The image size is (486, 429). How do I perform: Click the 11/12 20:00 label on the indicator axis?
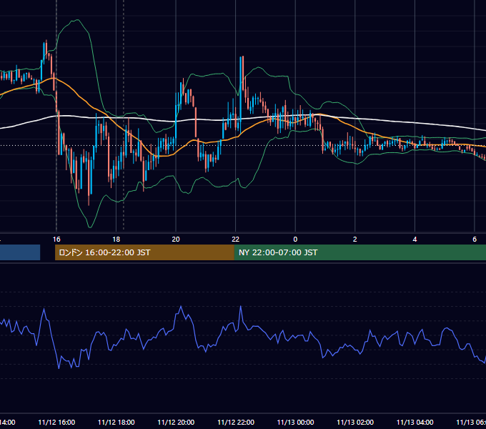[x=176, y=423]
